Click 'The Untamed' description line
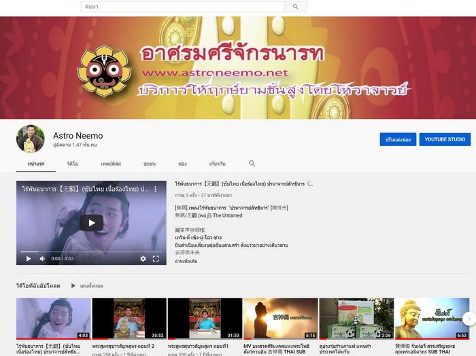This screenshot has height=356, width=476. pyautogui.click(x=209, y=215)
